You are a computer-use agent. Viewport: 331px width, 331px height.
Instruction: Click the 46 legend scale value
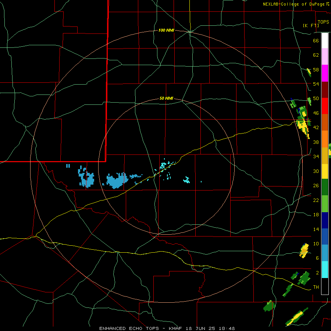click(x=316, y=113)
